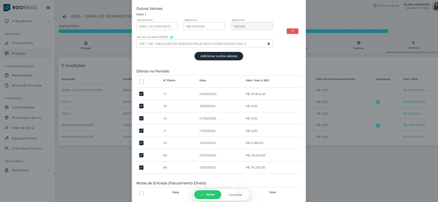Open Composições in the sidebar
The image size is (438, 202).
click(x=23, y=107)
